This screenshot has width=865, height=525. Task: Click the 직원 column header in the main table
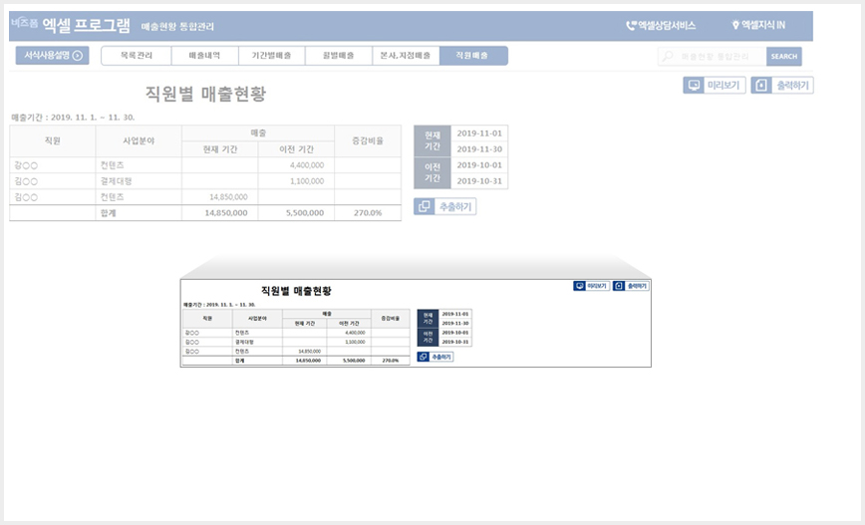click(x=53, y=141)
